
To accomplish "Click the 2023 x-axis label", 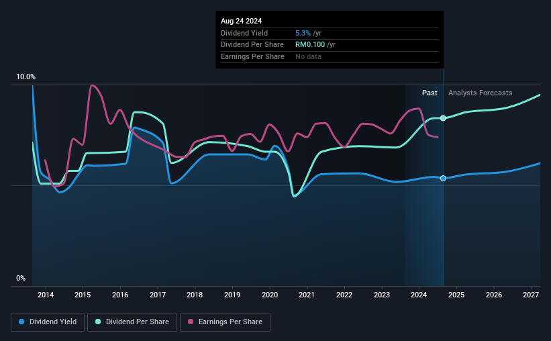I will pos(382,295).
